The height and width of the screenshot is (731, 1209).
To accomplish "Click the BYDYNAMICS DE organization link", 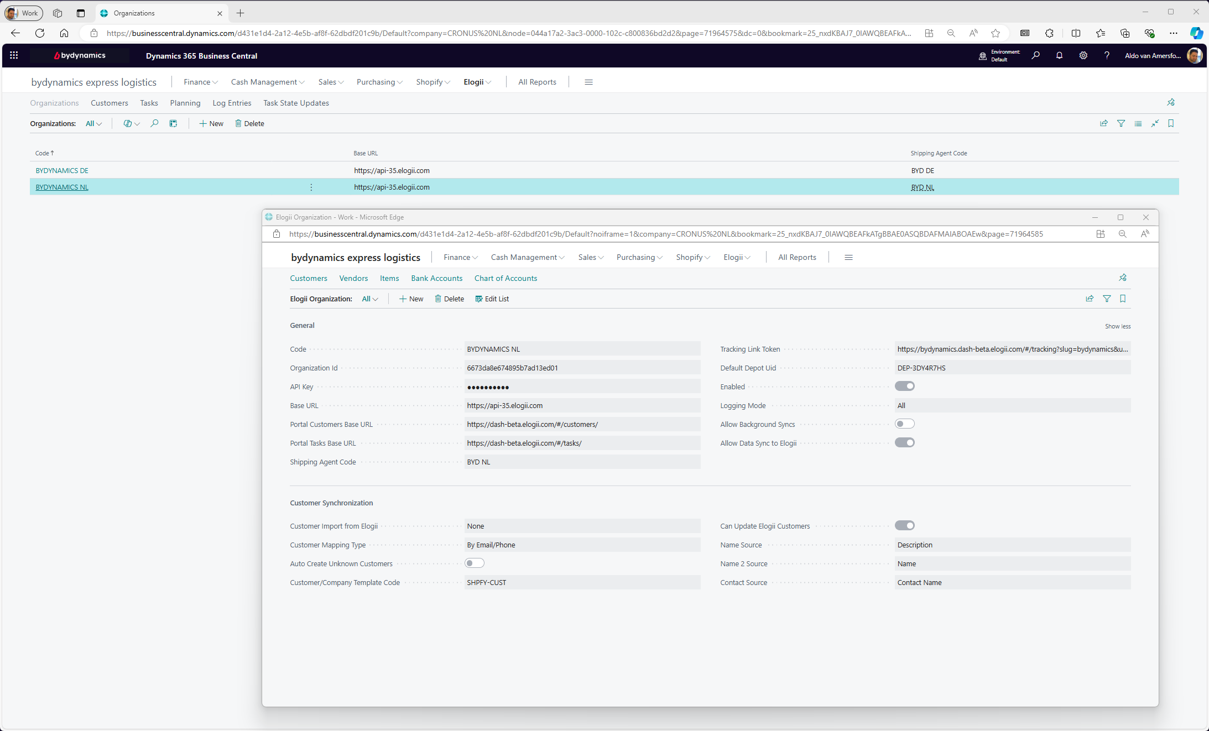I will coord(62,170).
